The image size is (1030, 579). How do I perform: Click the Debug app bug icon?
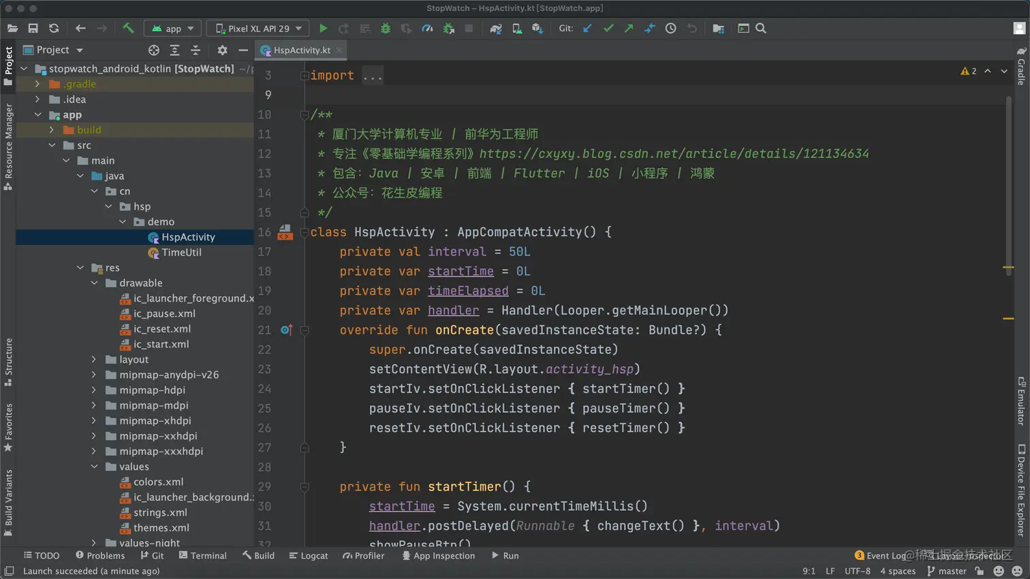pyautogui.click(x=386, y=29)
